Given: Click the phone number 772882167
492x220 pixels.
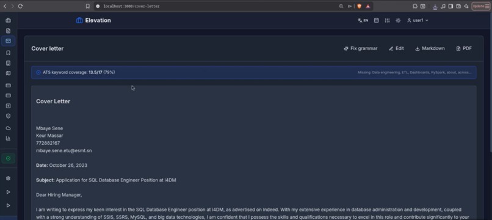Looking at the screenshot, I should click(x=48, y=143).
